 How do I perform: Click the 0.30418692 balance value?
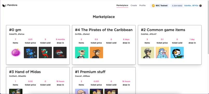pos(177,6)
